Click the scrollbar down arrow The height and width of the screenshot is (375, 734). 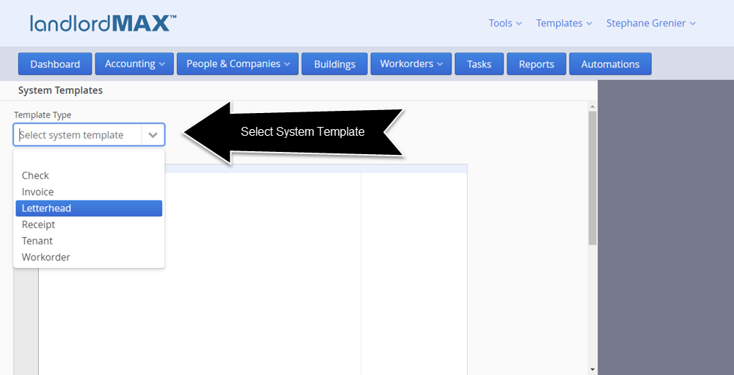coord(592,369)
